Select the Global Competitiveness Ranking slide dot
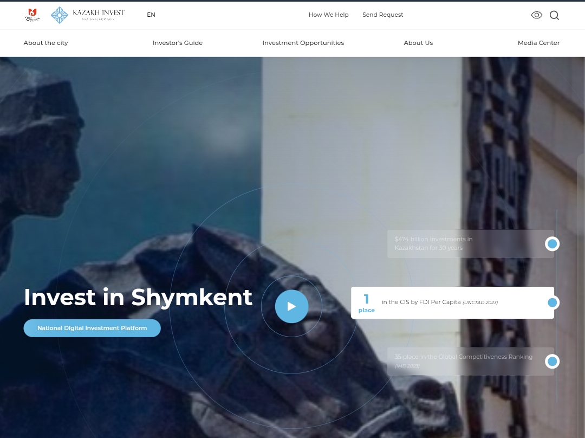This screenshot has height=438, width=585. click(552, 362)
